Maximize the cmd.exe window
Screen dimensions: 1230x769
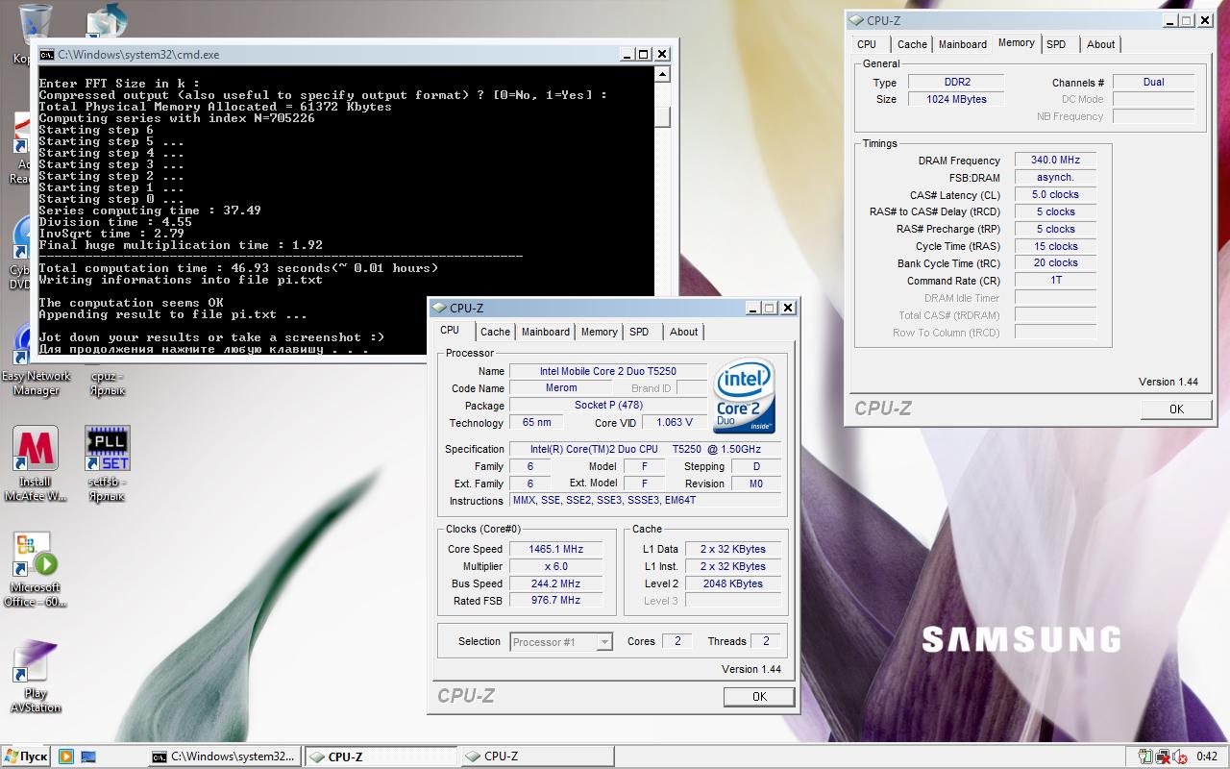(x=643, y=55)
